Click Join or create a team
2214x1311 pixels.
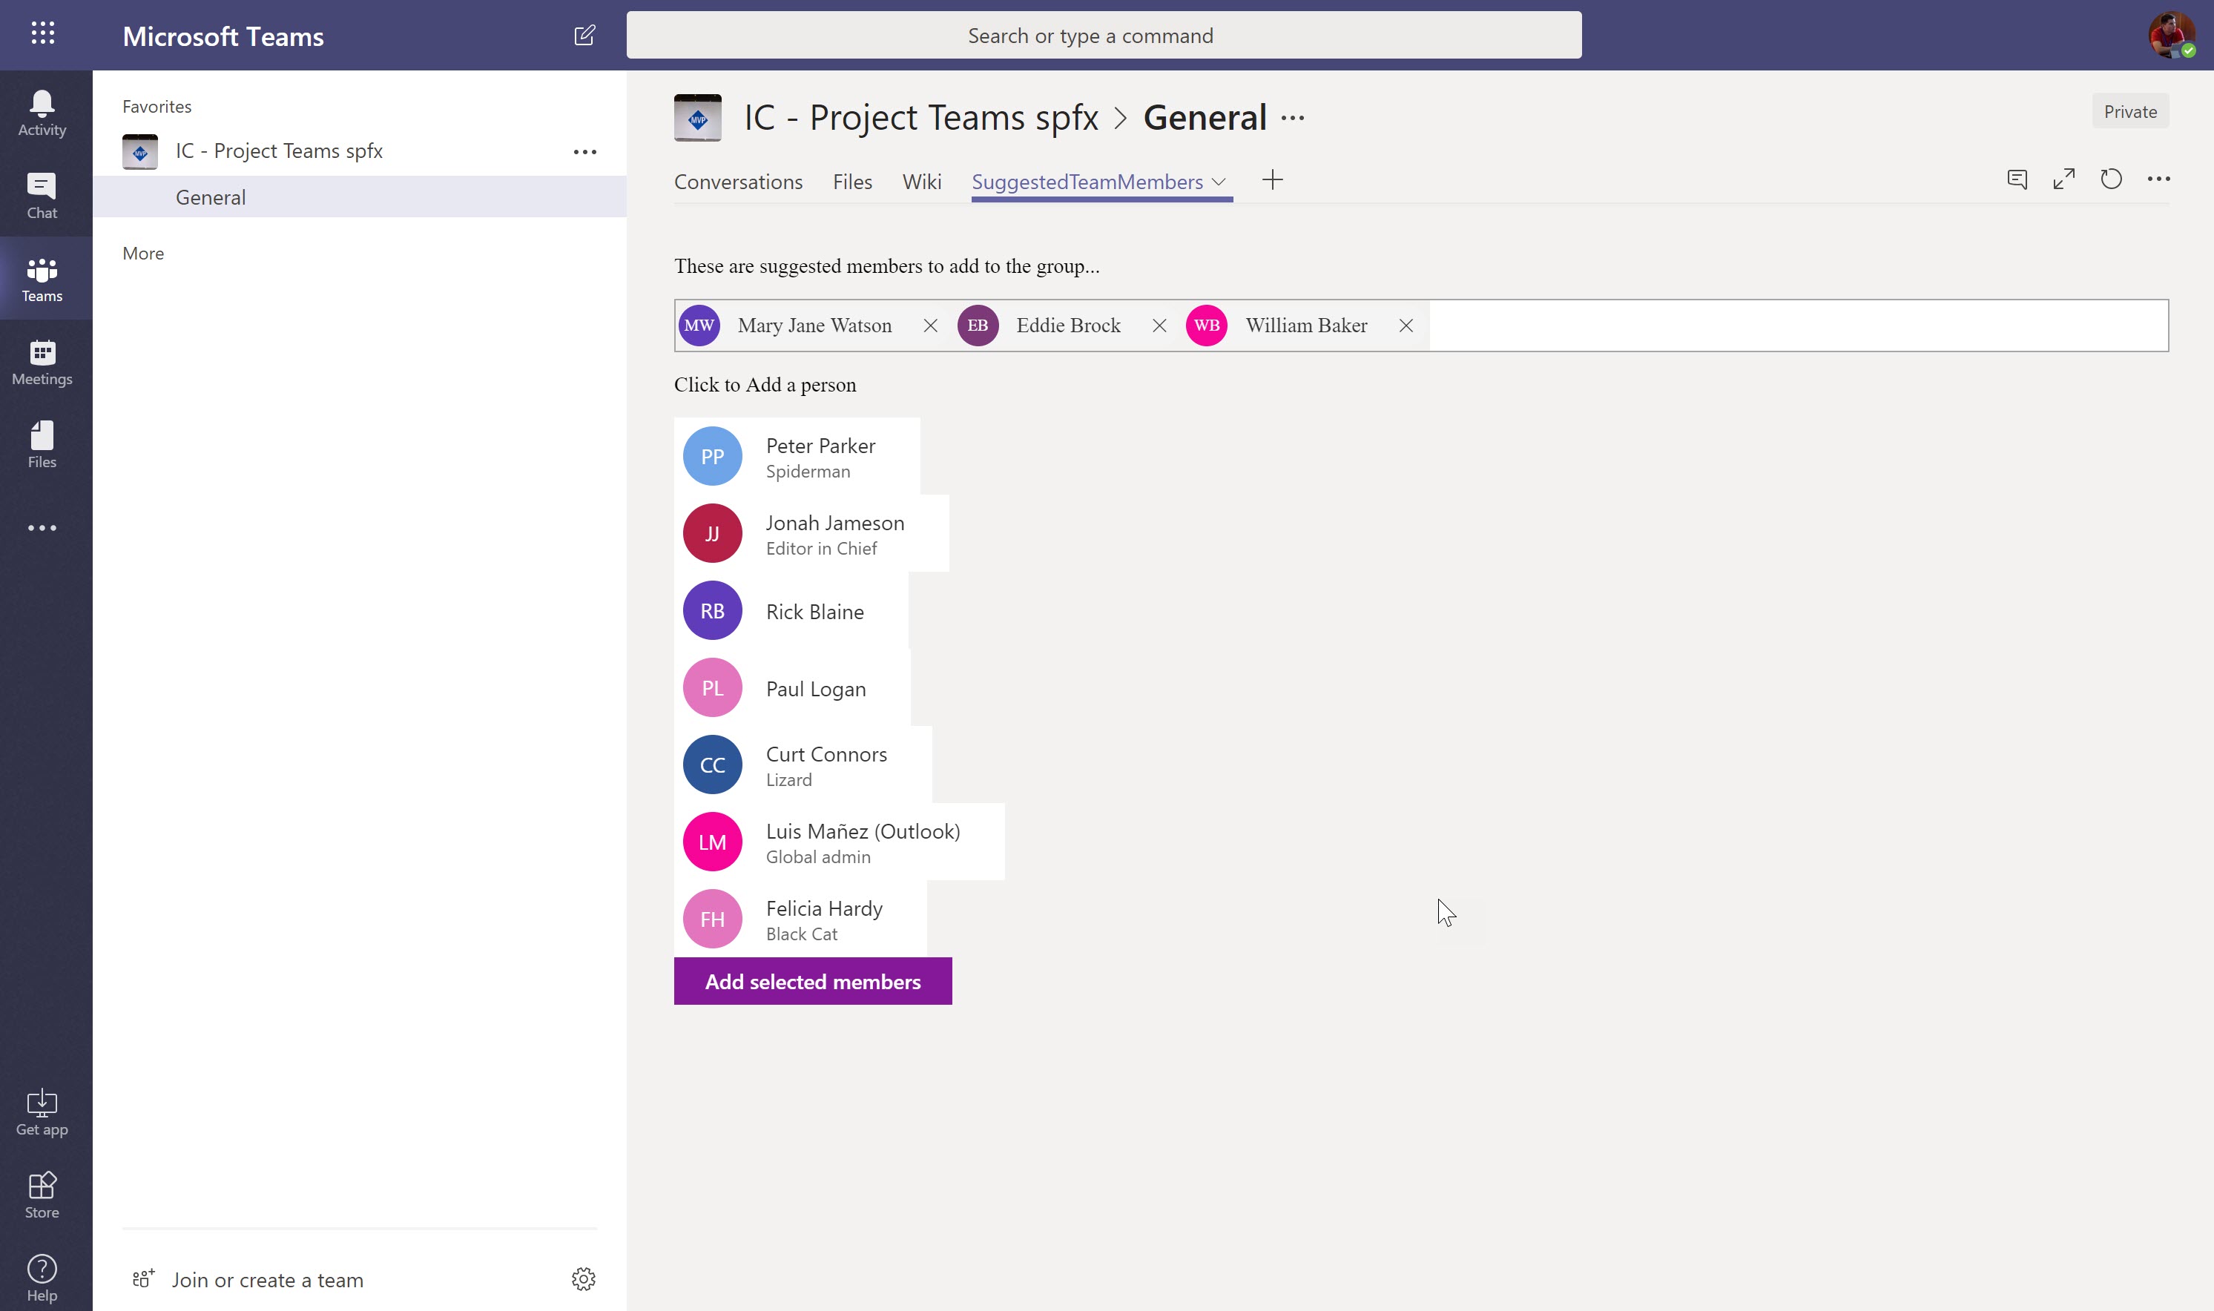266,1278
